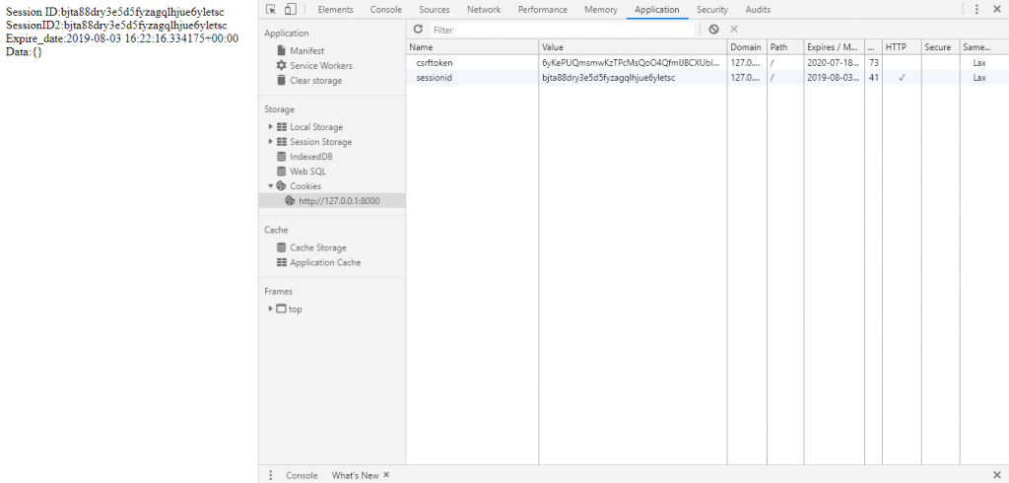This screenshot has height=483, width=1009.
Task: Sort cookies by Name column header
Action: 472,47
